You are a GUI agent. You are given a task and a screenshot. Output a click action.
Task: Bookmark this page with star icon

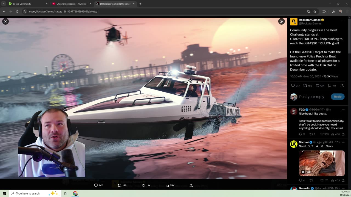(315, 11)
